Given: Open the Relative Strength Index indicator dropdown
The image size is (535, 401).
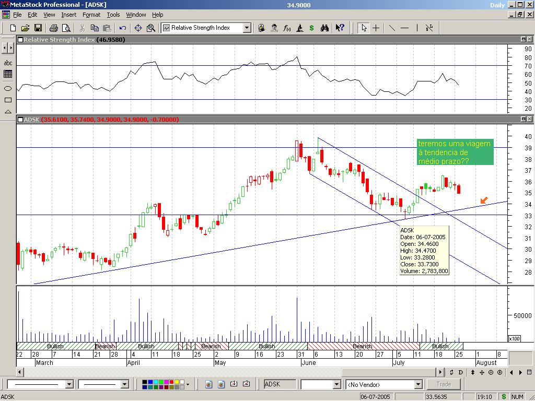Looking at the screenshot, I should 247,28.
